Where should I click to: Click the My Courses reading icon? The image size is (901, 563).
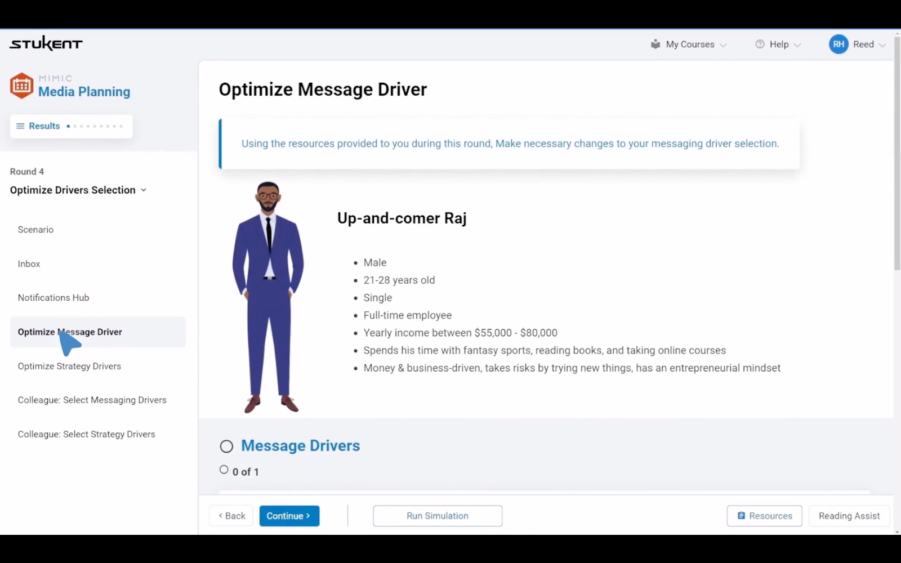(x=655, y=44)
